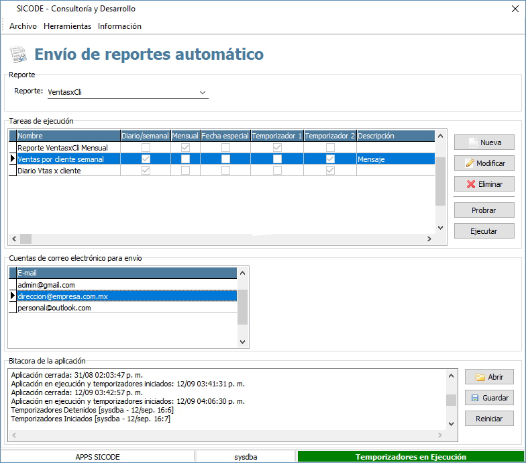Select the Diario Vtas x cliente row
The height and width of the screenshot is (463, 526).
221,171
